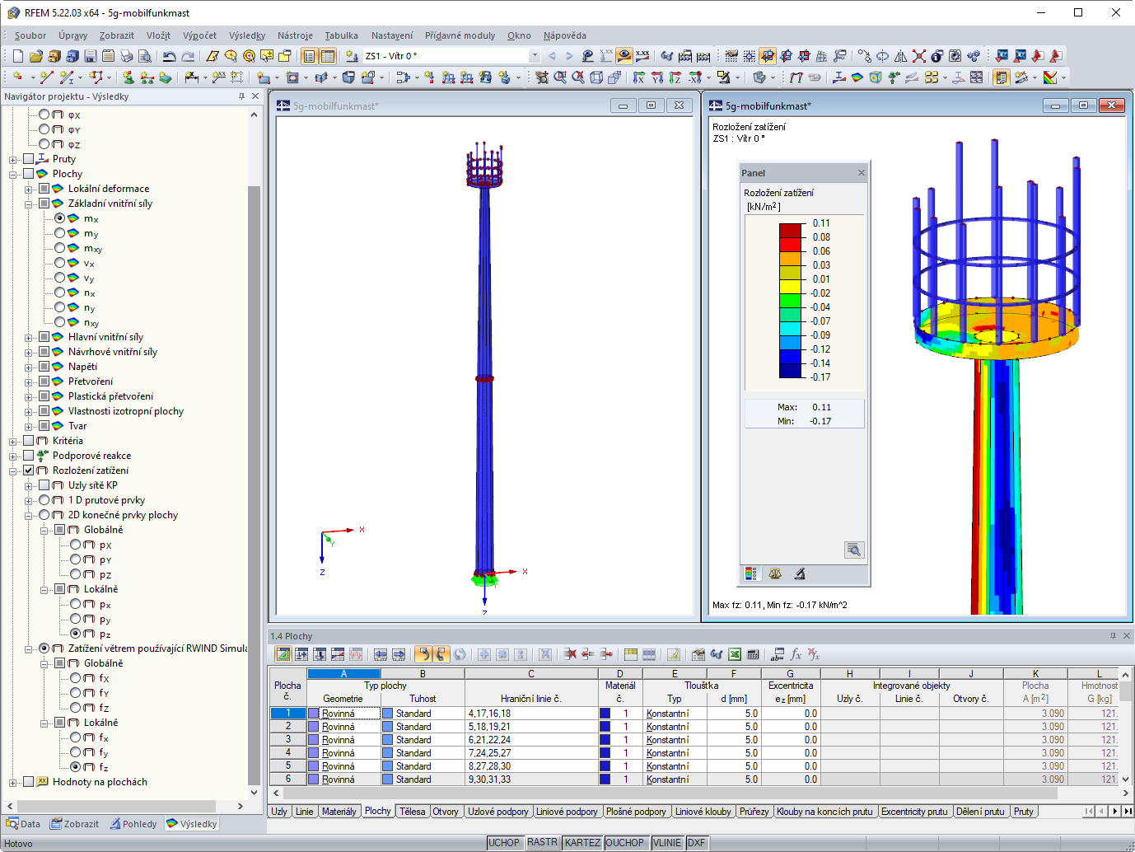Click the binoculars find icon in the table toolbar
This screenshot has height=852, width=1135.
717,654
